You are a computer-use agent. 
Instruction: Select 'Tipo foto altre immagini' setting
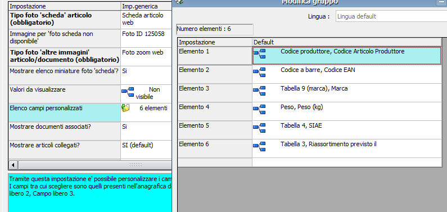coord(65,56)
